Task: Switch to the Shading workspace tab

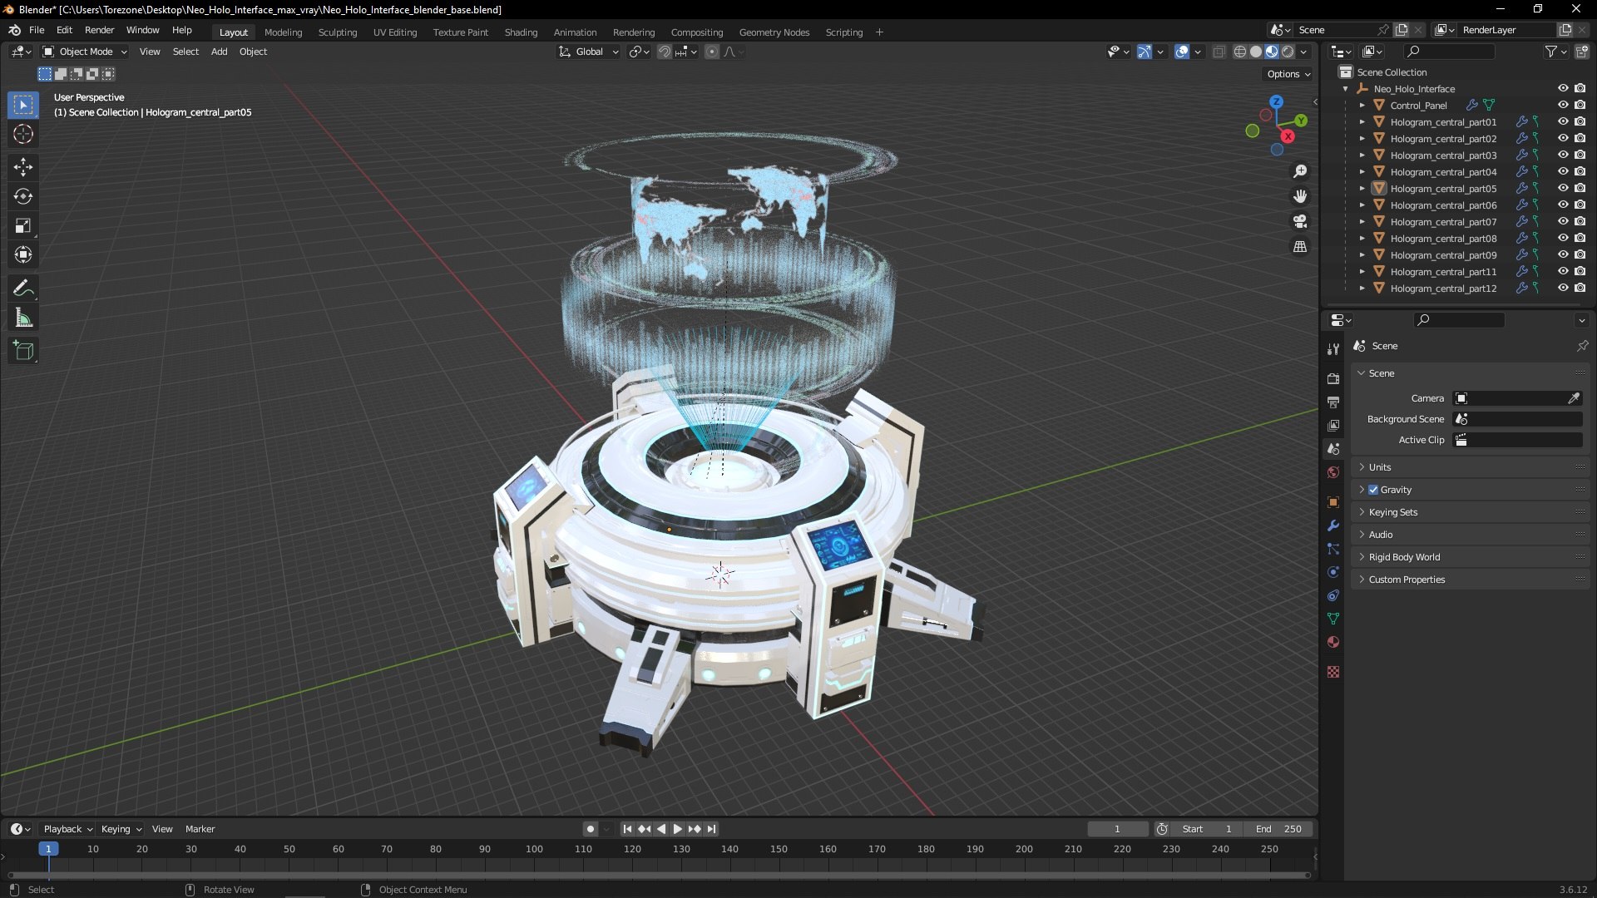Action: (x=521, y=32)
